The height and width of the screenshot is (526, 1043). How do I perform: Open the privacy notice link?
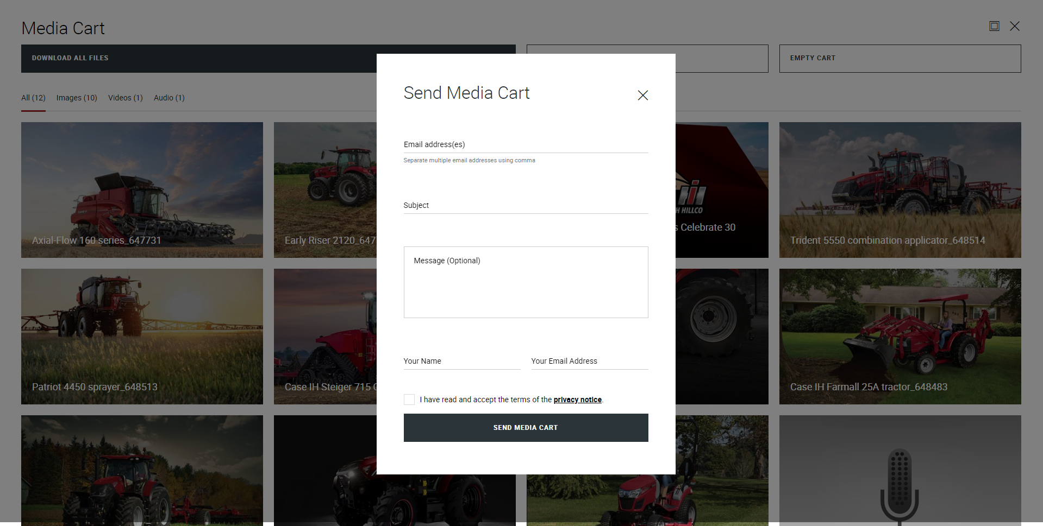(577, 400)
